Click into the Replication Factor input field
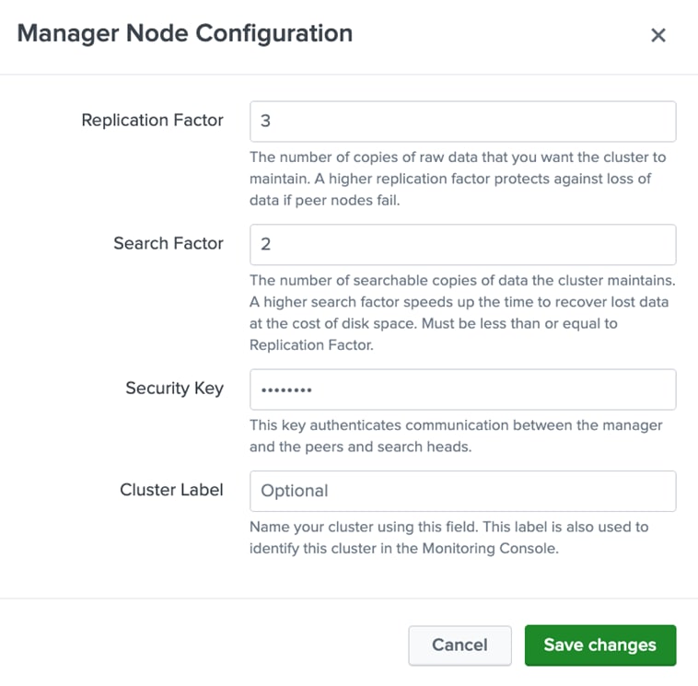This screenshot has width=698, height=686. (x=463, y=122)
